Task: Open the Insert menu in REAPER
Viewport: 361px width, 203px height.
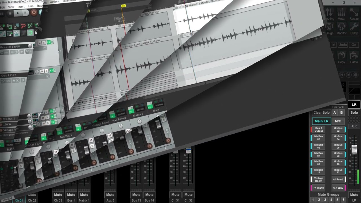Action: 21,6
